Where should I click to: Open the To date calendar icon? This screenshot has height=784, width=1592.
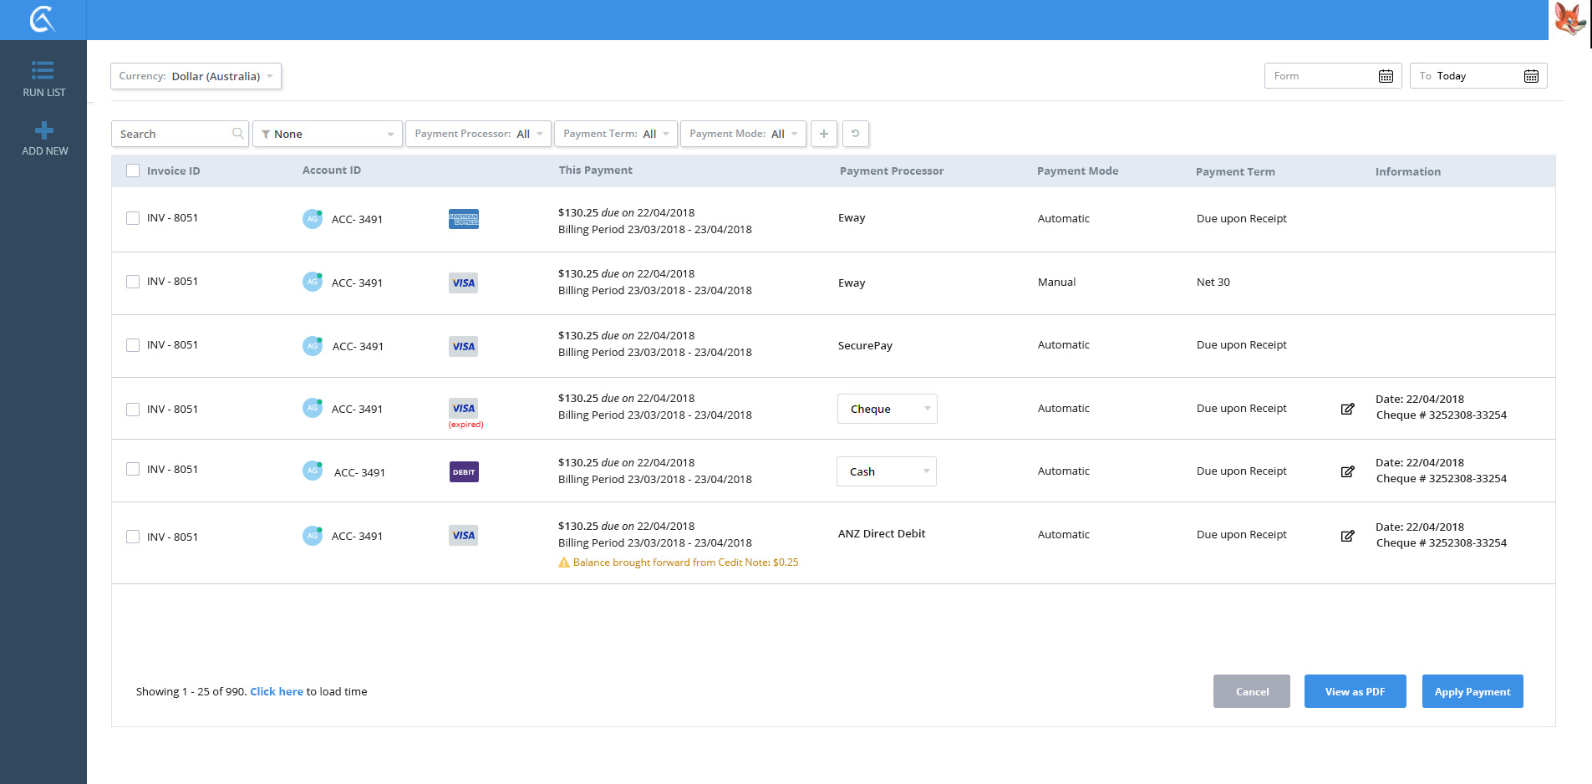coord(1530,76)
